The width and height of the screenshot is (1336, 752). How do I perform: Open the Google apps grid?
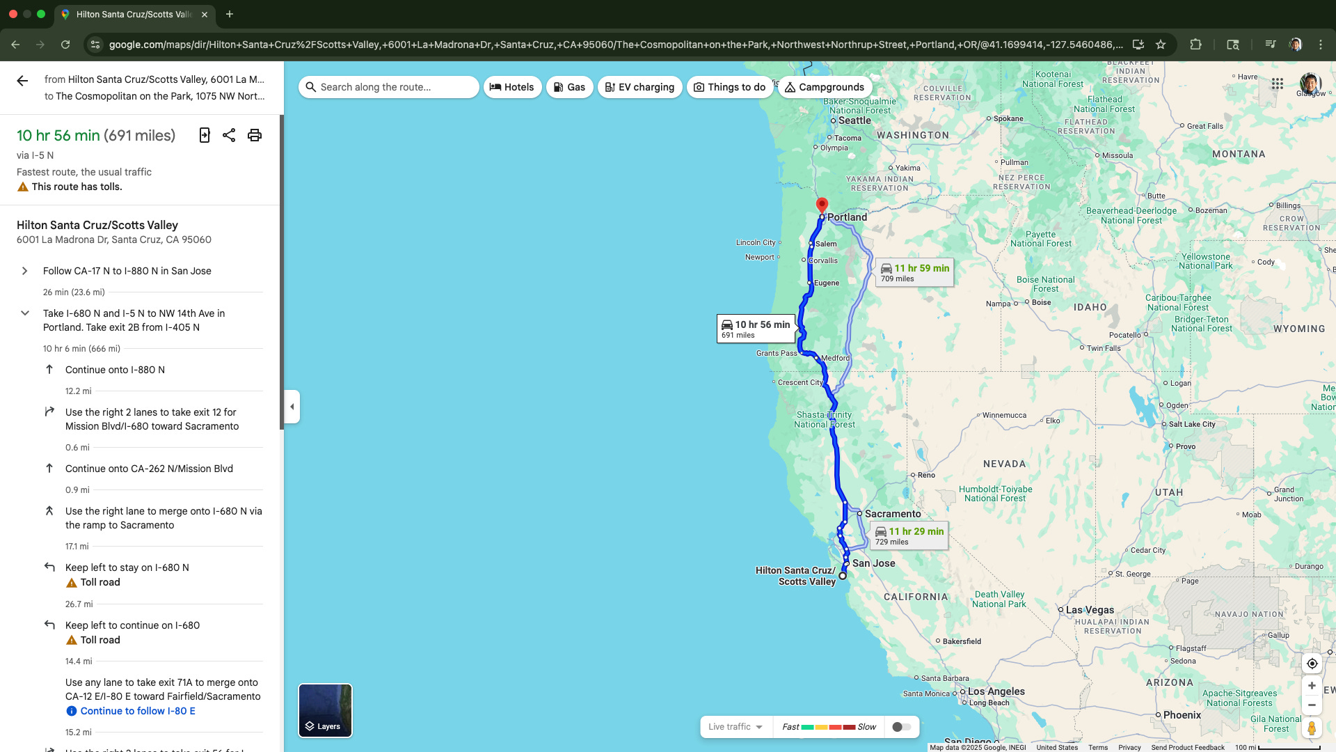(1278, 84)
